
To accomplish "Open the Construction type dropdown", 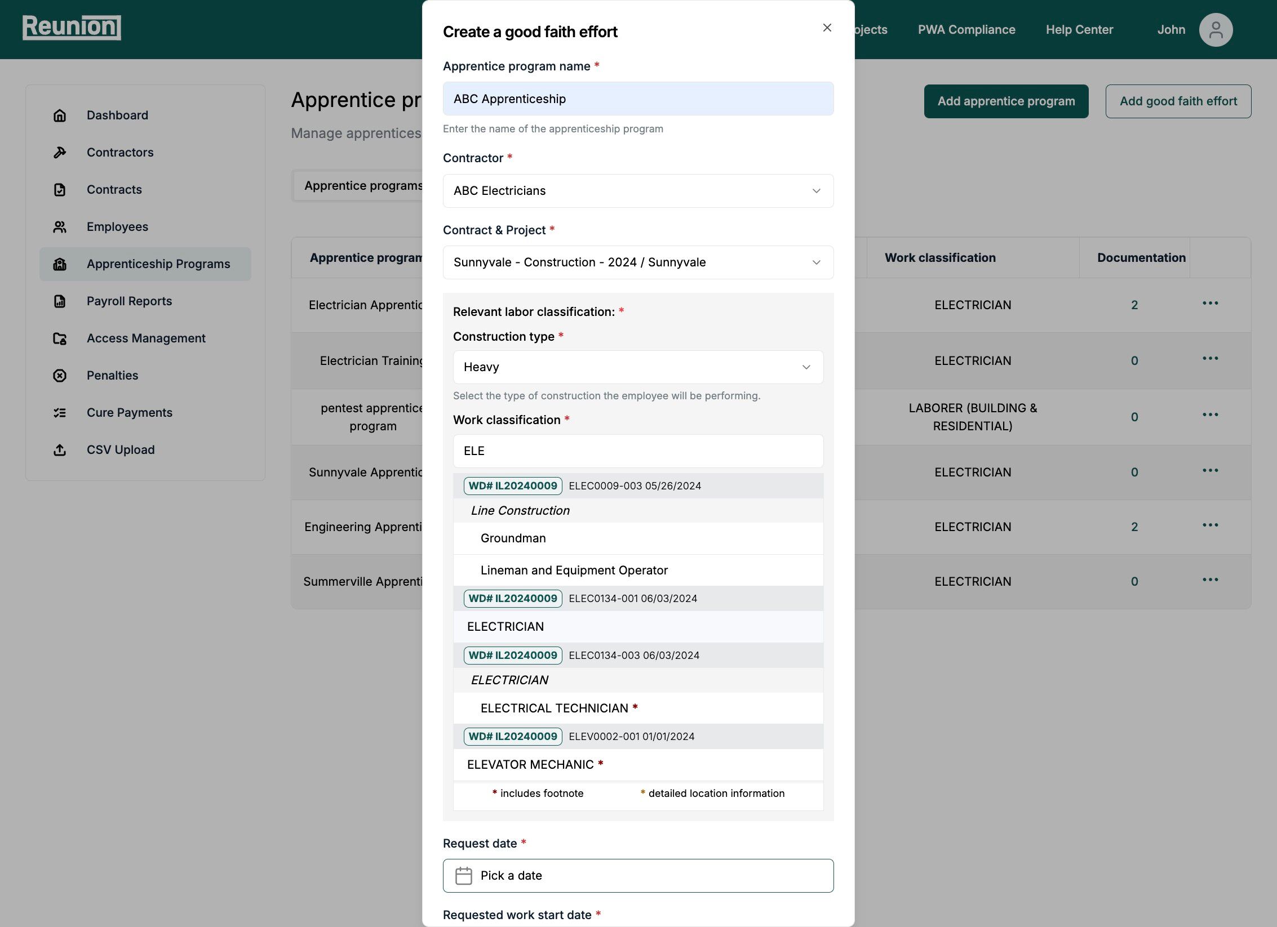I will (x=638, y=367).
